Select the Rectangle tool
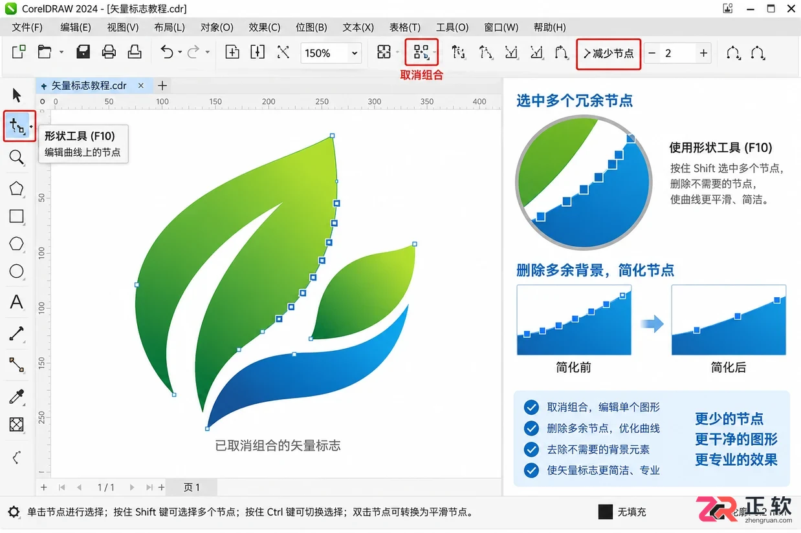801x533 pixels. click(17, 216)
